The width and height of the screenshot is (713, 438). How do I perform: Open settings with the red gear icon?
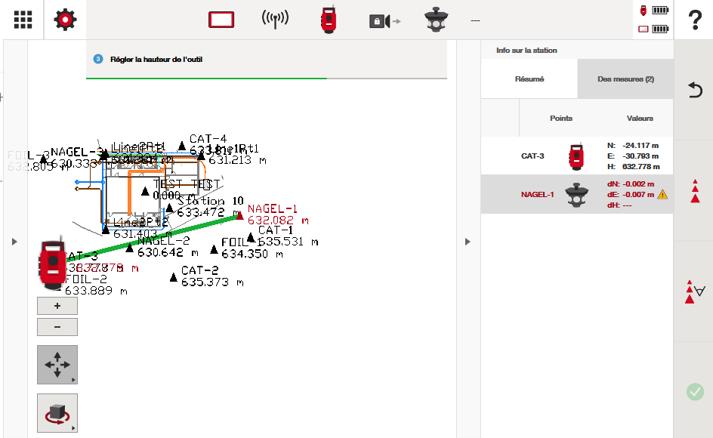(65, 20)
